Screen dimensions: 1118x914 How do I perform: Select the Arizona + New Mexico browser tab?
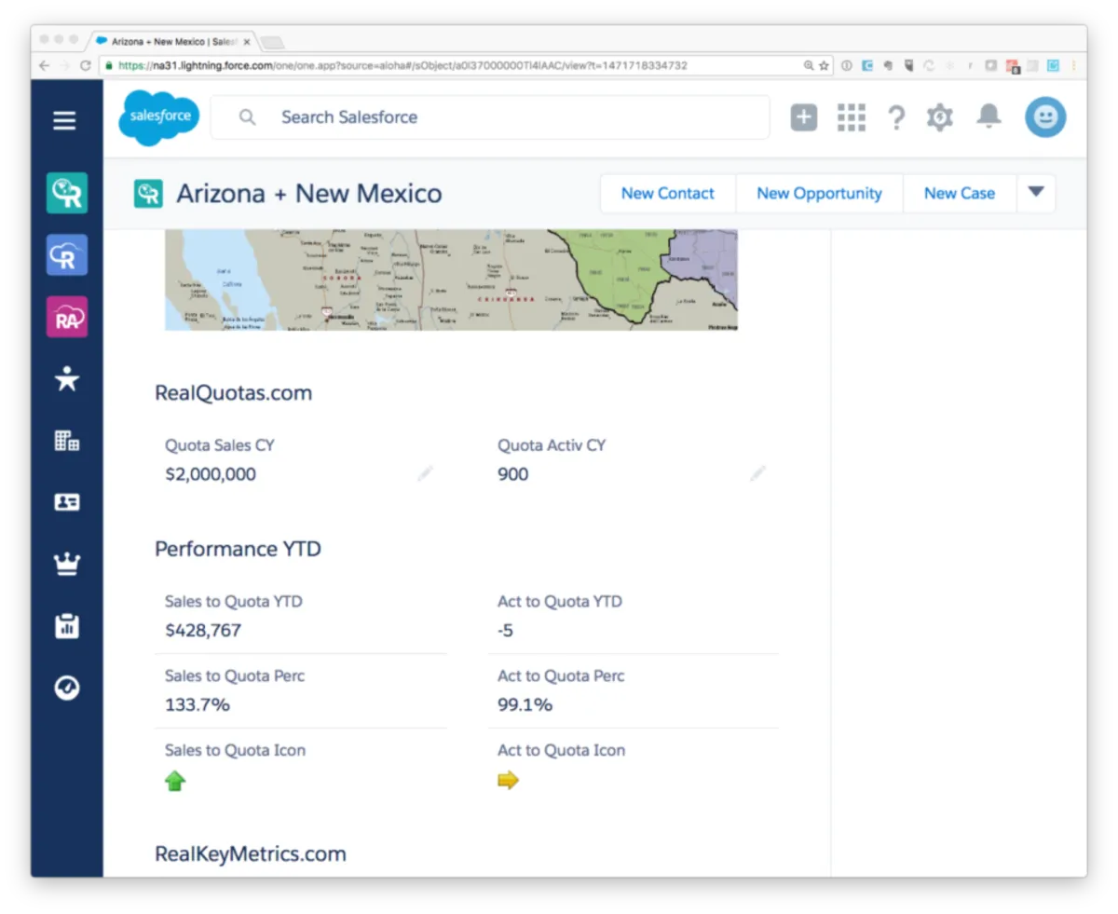click(171, 42)
